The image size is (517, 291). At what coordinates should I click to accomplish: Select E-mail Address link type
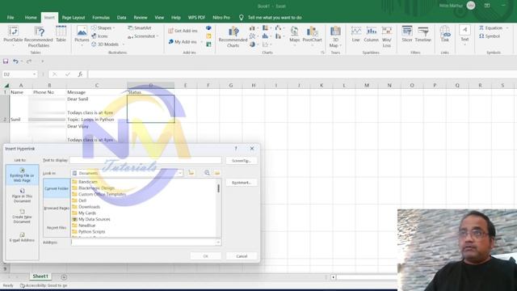pyautogui.click(x=22, y=237)
